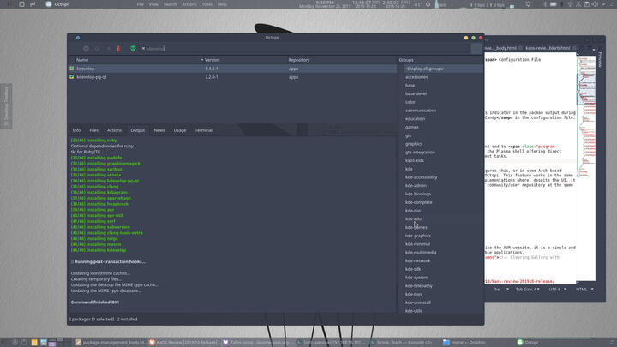Select the kdevelop-pg-qt package row
617x347 pixels.
pos(232,77)
